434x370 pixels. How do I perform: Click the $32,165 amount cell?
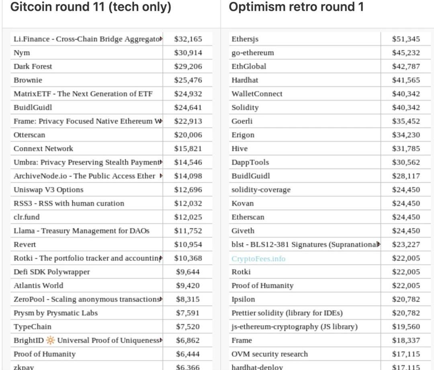tap(188, 39)
